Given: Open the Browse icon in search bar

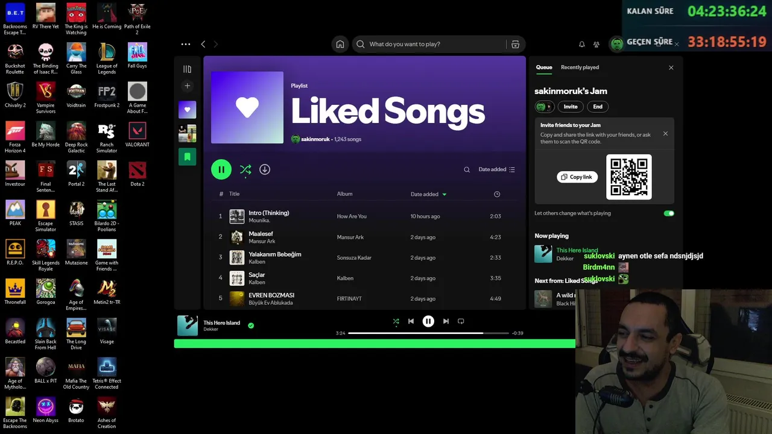Looking at the screenshot, I should pyautogui.click(x=515, y=44).
